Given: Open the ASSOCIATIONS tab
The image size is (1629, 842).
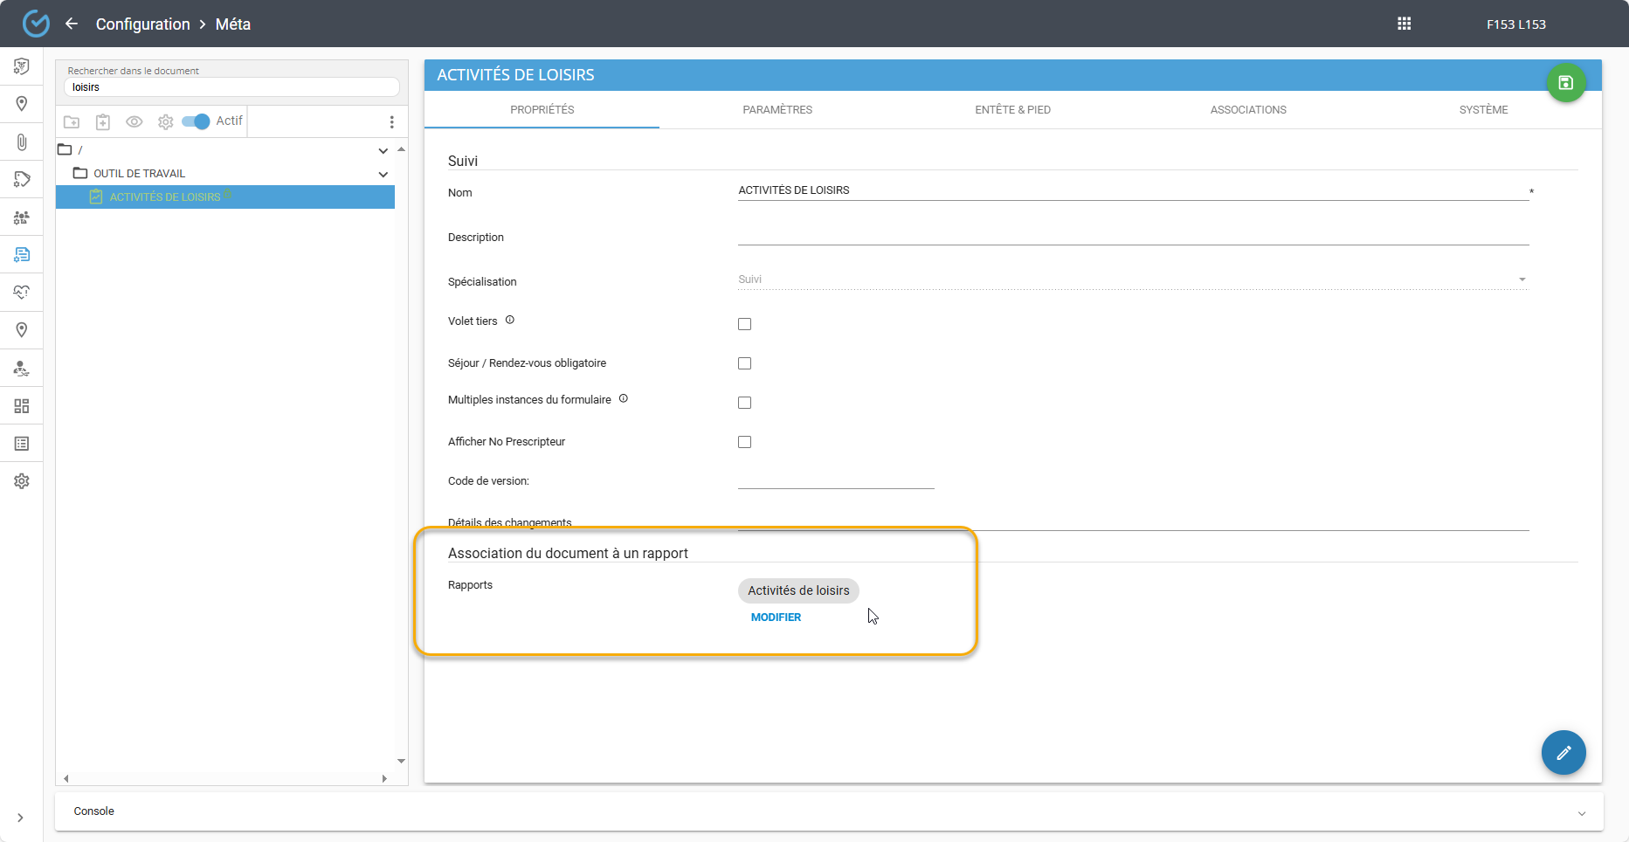Looking at the screenshot, I should 1247,110.
